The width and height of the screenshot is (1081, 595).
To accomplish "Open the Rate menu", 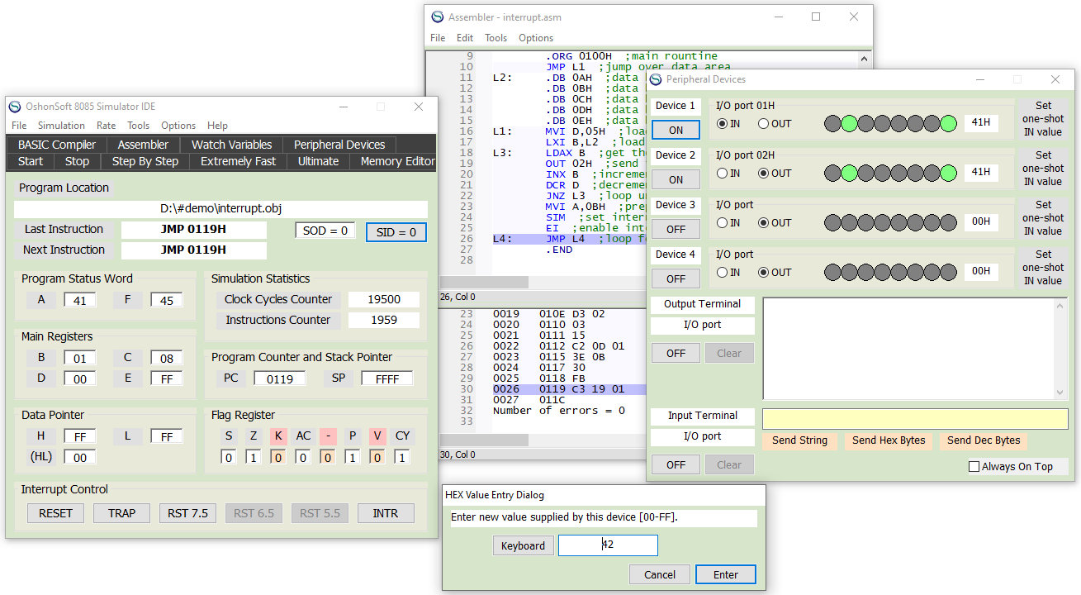I will 107,126.
